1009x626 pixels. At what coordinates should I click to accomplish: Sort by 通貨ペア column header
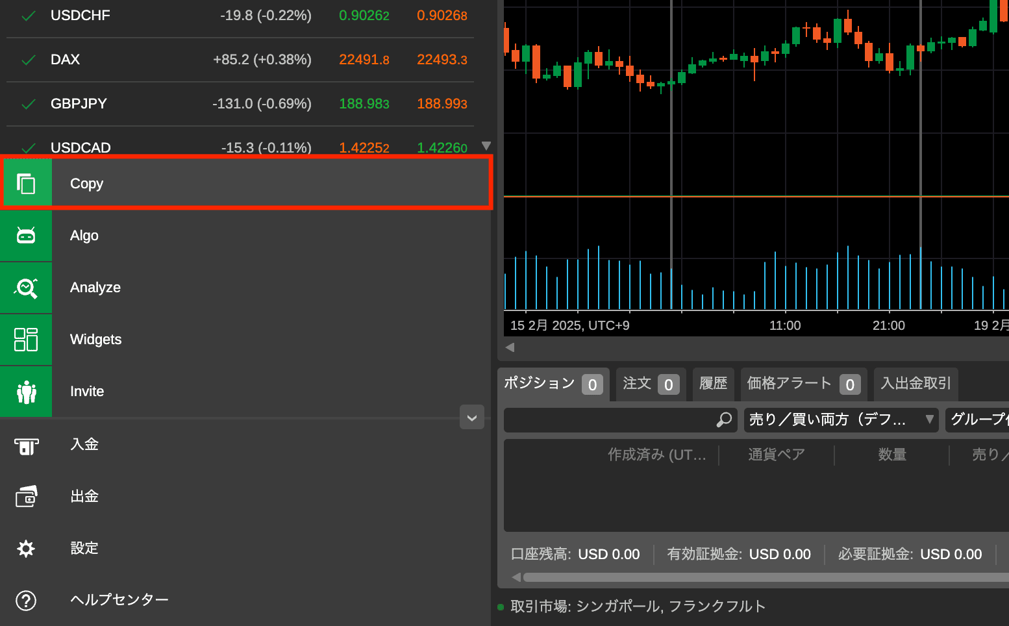click(777, 455)
